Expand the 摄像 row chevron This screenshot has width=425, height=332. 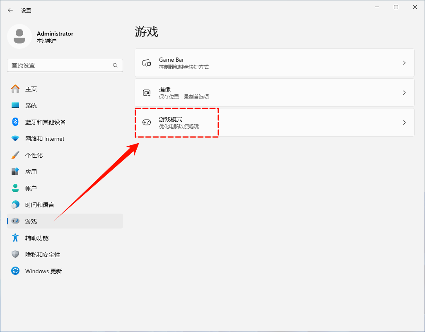[404, 92]
